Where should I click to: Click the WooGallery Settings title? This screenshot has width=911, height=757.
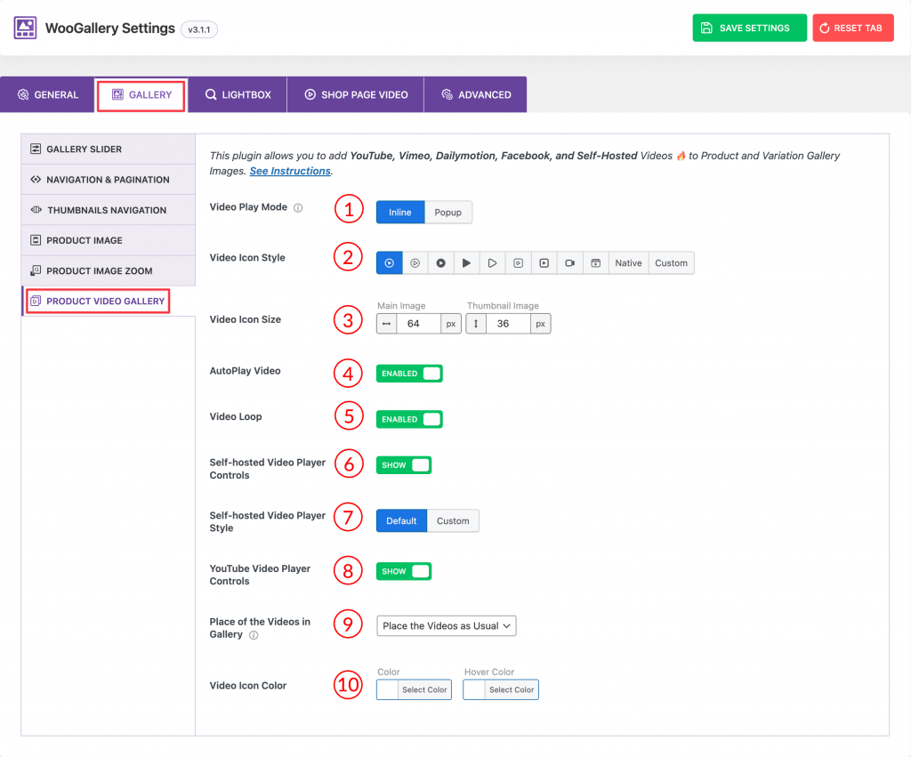[x=109, y=28]
